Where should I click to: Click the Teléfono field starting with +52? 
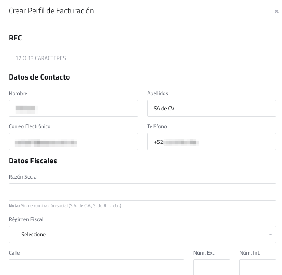(211, 142)
